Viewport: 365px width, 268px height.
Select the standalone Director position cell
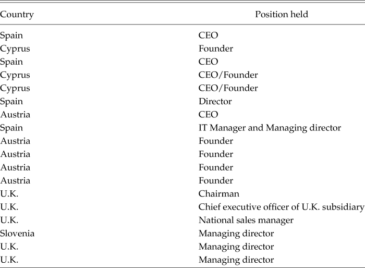[x=215, y=101]
